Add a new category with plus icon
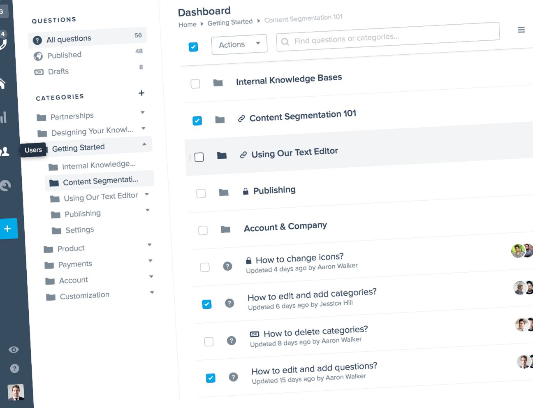 tap(141, 93)
